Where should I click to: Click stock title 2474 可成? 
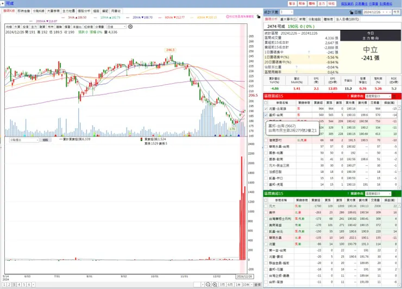point(276,27)
